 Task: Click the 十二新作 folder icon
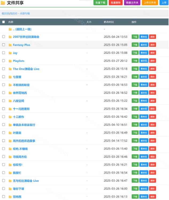(x=10, y=117)
